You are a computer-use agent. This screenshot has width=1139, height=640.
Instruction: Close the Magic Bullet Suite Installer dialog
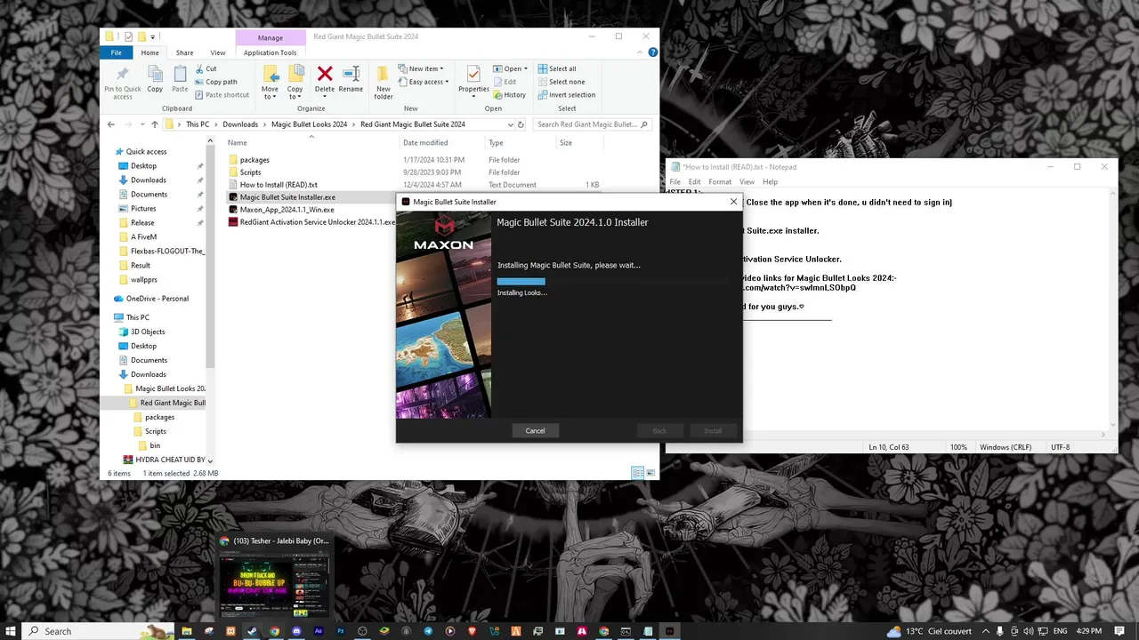click(x=733, y=202)
